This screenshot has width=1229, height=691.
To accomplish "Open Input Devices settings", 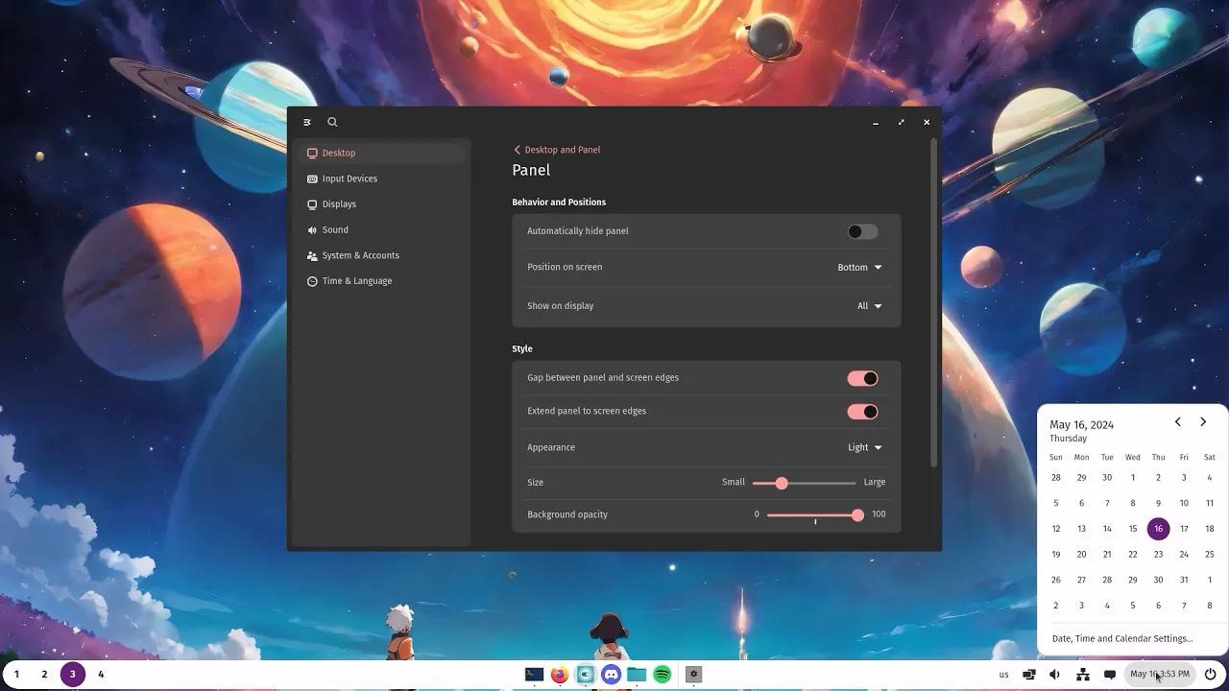I will 349,178.
